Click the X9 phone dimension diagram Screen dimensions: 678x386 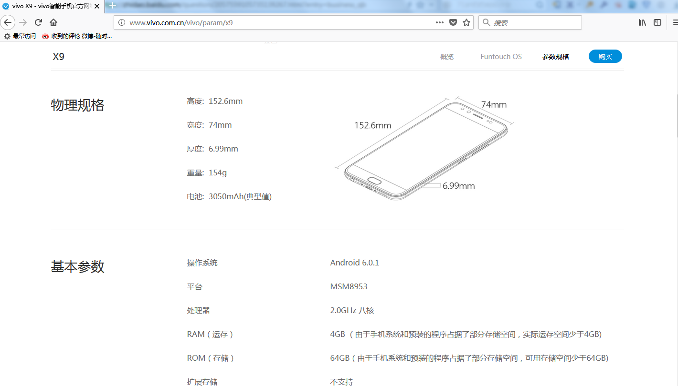(x=424, y=149)
